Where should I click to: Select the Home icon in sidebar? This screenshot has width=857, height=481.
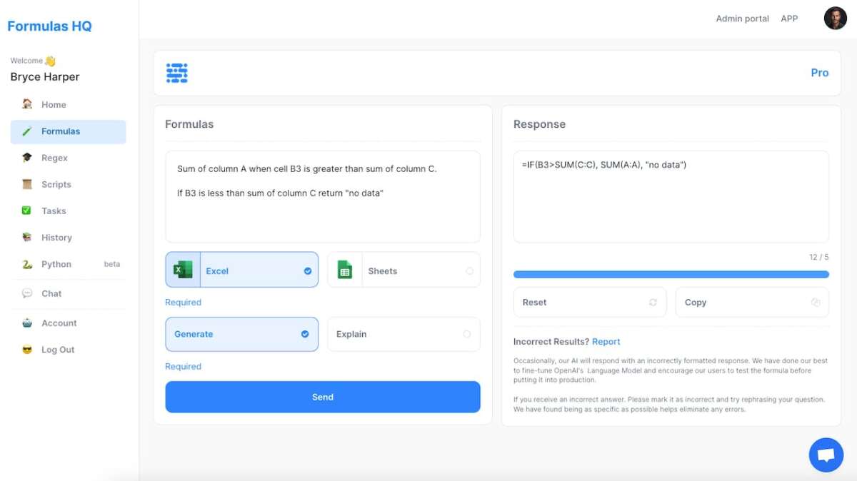26,104
